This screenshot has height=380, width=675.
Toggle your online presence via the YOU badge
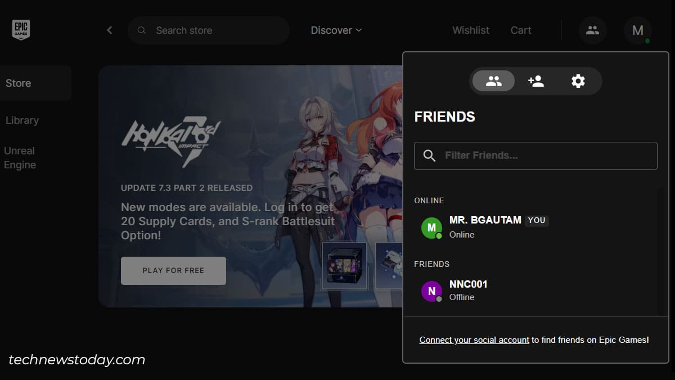[x=536, y=220]
